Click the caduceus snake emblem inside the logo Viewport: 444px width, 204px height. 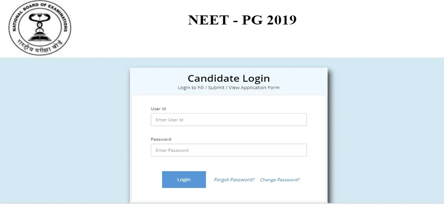(x=40, y=23)
